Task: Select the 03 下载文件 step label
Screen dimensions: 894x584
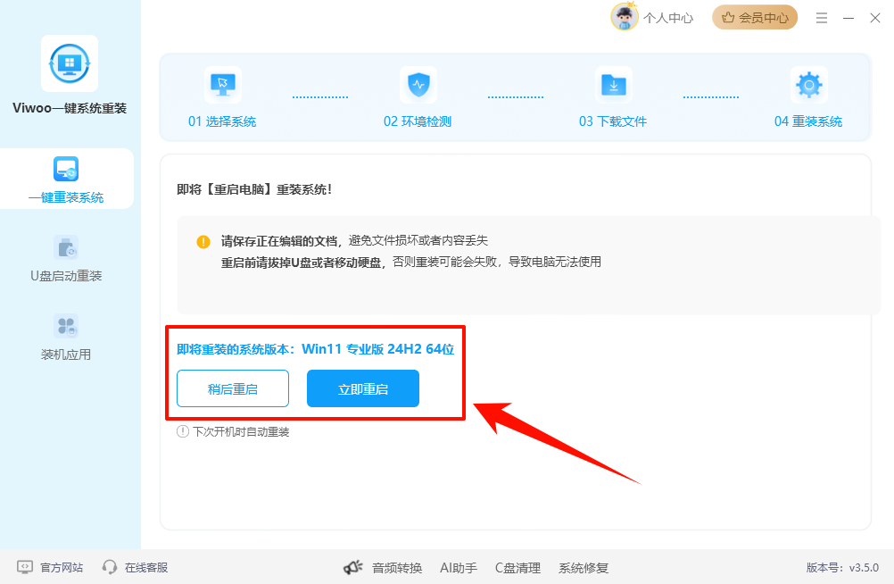Action: [x=613, y=121]
